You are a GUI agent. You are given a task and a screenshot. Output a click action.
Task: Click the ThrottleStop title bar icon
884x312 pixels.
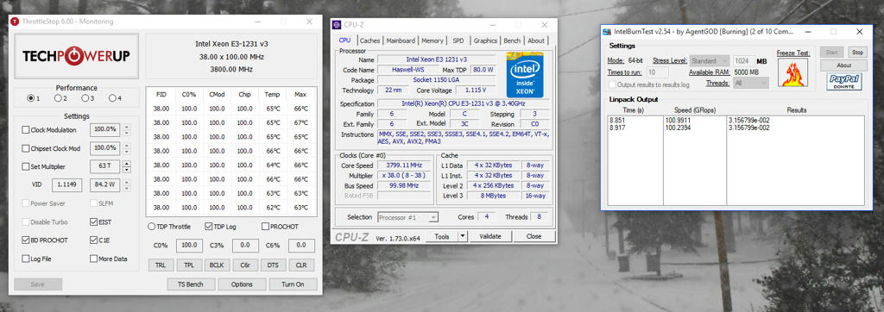15,22
